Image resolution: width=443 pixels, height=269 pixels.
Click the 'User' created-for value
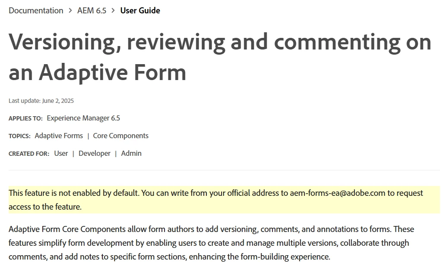(61, 153)
